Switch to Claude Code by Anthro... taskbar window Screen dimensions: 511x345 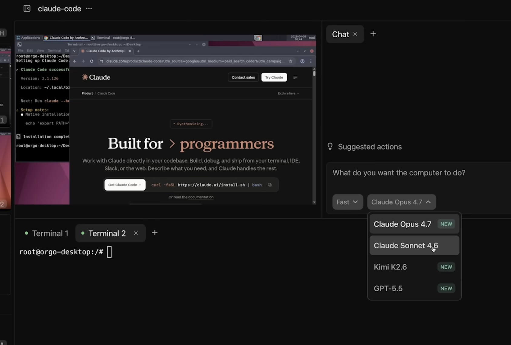(66, 38)
